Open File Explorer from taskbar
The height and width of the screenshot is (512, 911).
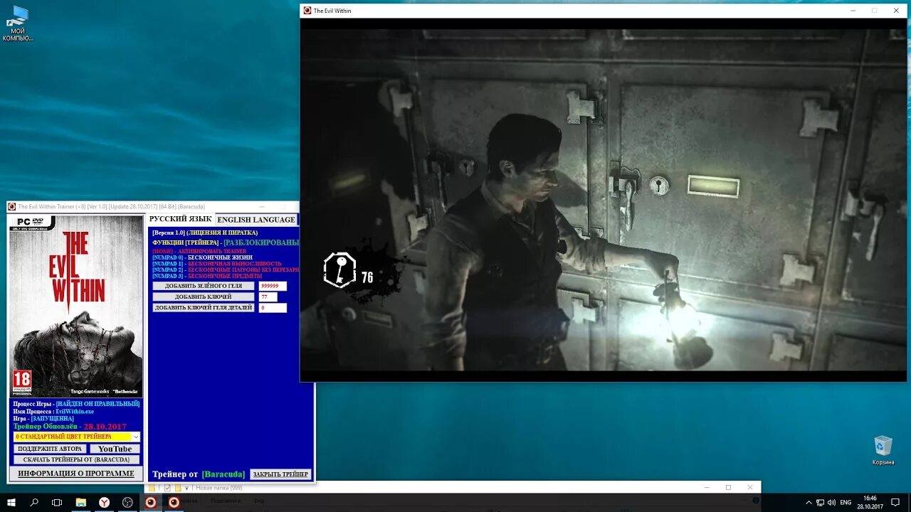81,503
